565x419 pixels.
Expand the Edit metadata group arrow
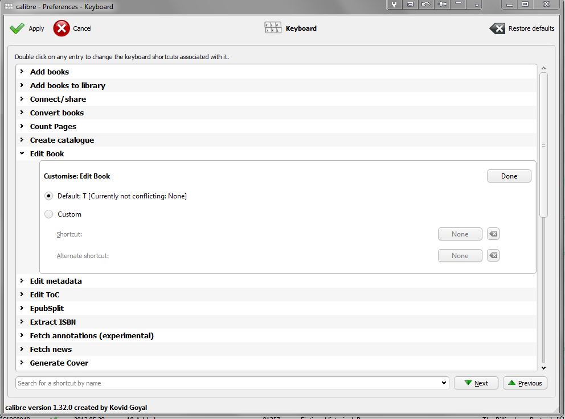[x=22, y=281]
